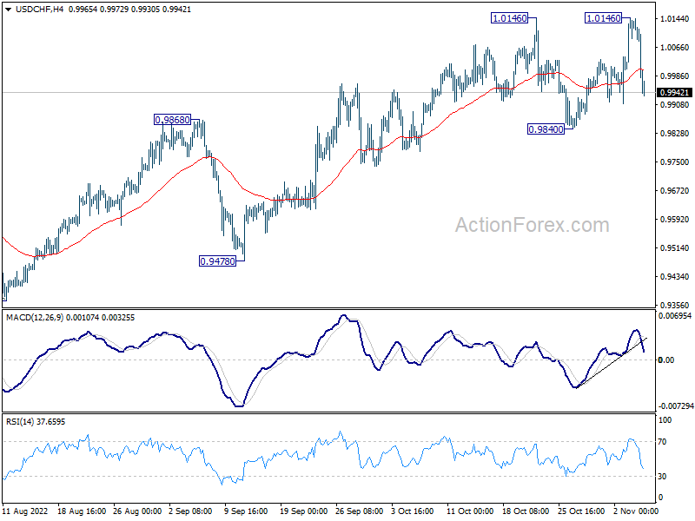Select the 26 Aug 00:00 time label
This screenshot has height=521, width=695.
point(137,511)
